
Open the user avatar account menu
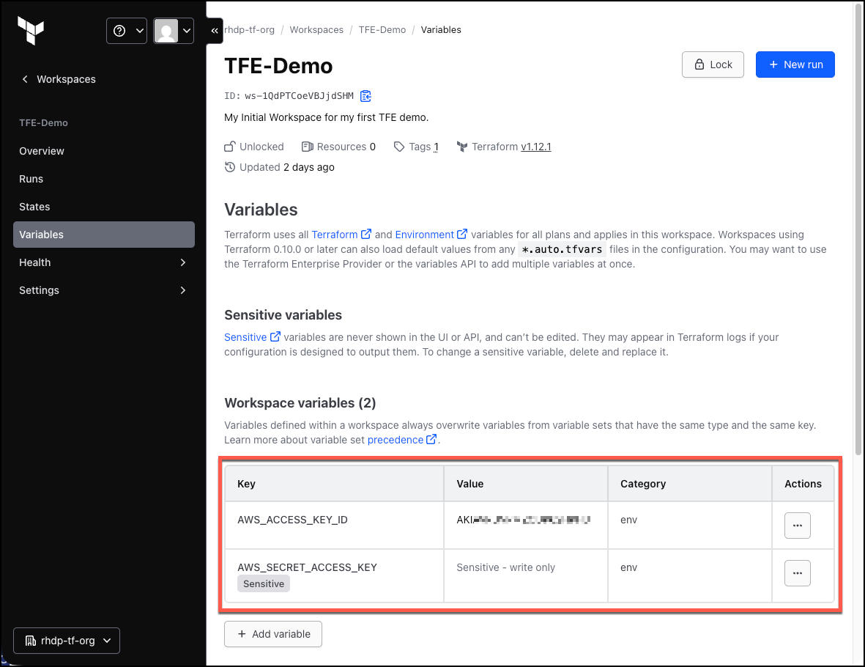click(174, 31)
